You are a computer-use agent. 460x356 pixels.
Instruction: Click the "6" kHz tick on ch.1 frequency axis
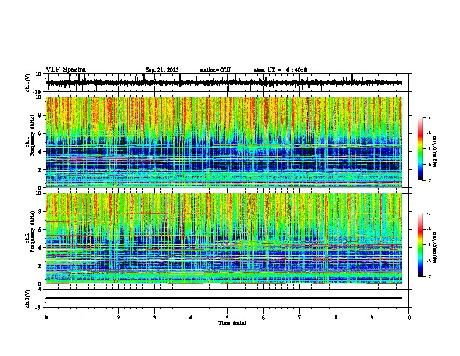point(41,133)
